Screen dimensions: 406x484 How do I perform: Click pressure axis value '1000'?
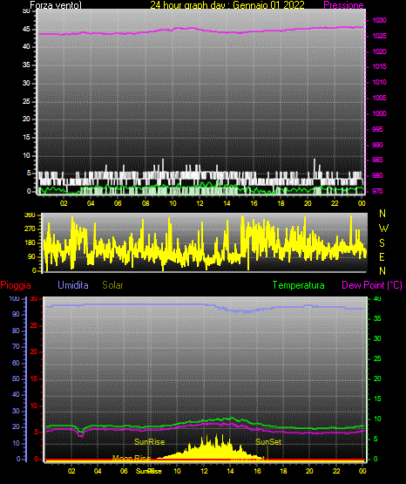click(379, 113)
